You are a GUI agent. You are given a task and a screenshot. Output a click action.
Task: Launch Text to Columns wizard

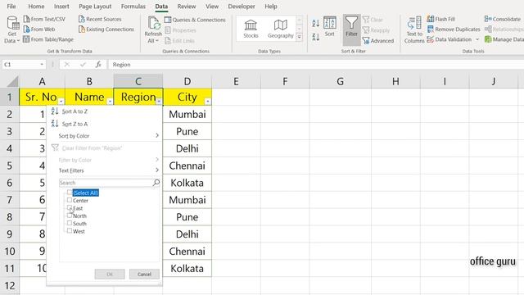point(414,30)
